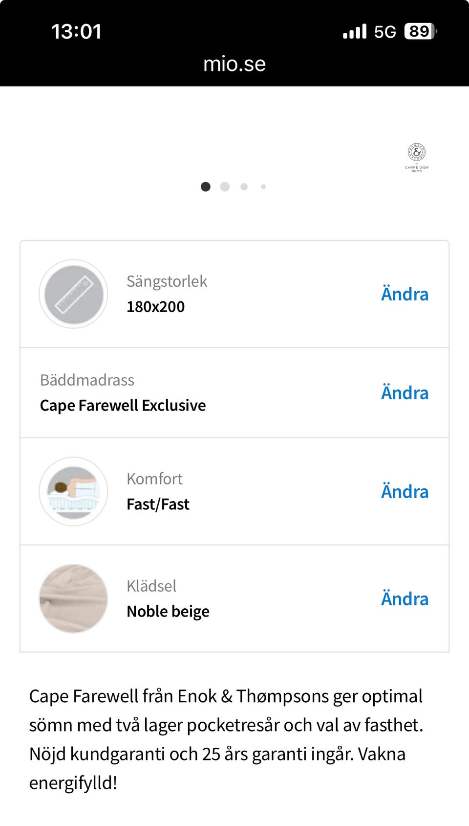Change the Bäddmadrass selection
Screen dimensions: 469x826
point(405,393)
